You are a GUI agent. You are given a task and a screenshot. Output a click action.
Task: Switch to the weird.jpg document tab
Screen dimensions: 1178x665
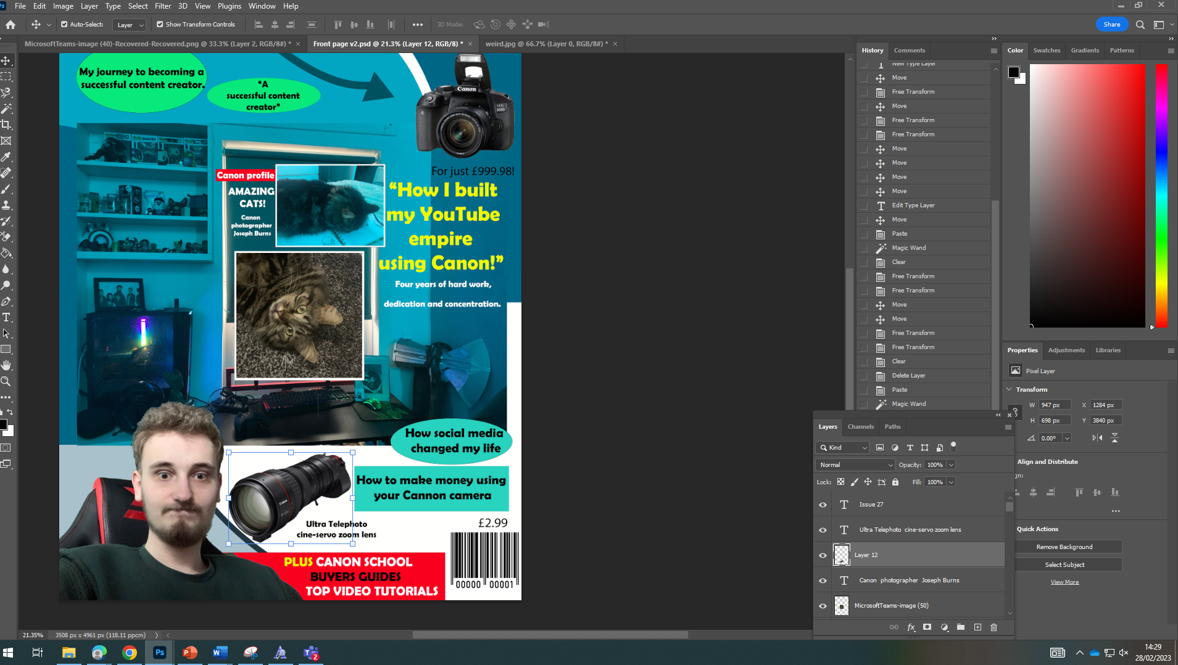547,44
